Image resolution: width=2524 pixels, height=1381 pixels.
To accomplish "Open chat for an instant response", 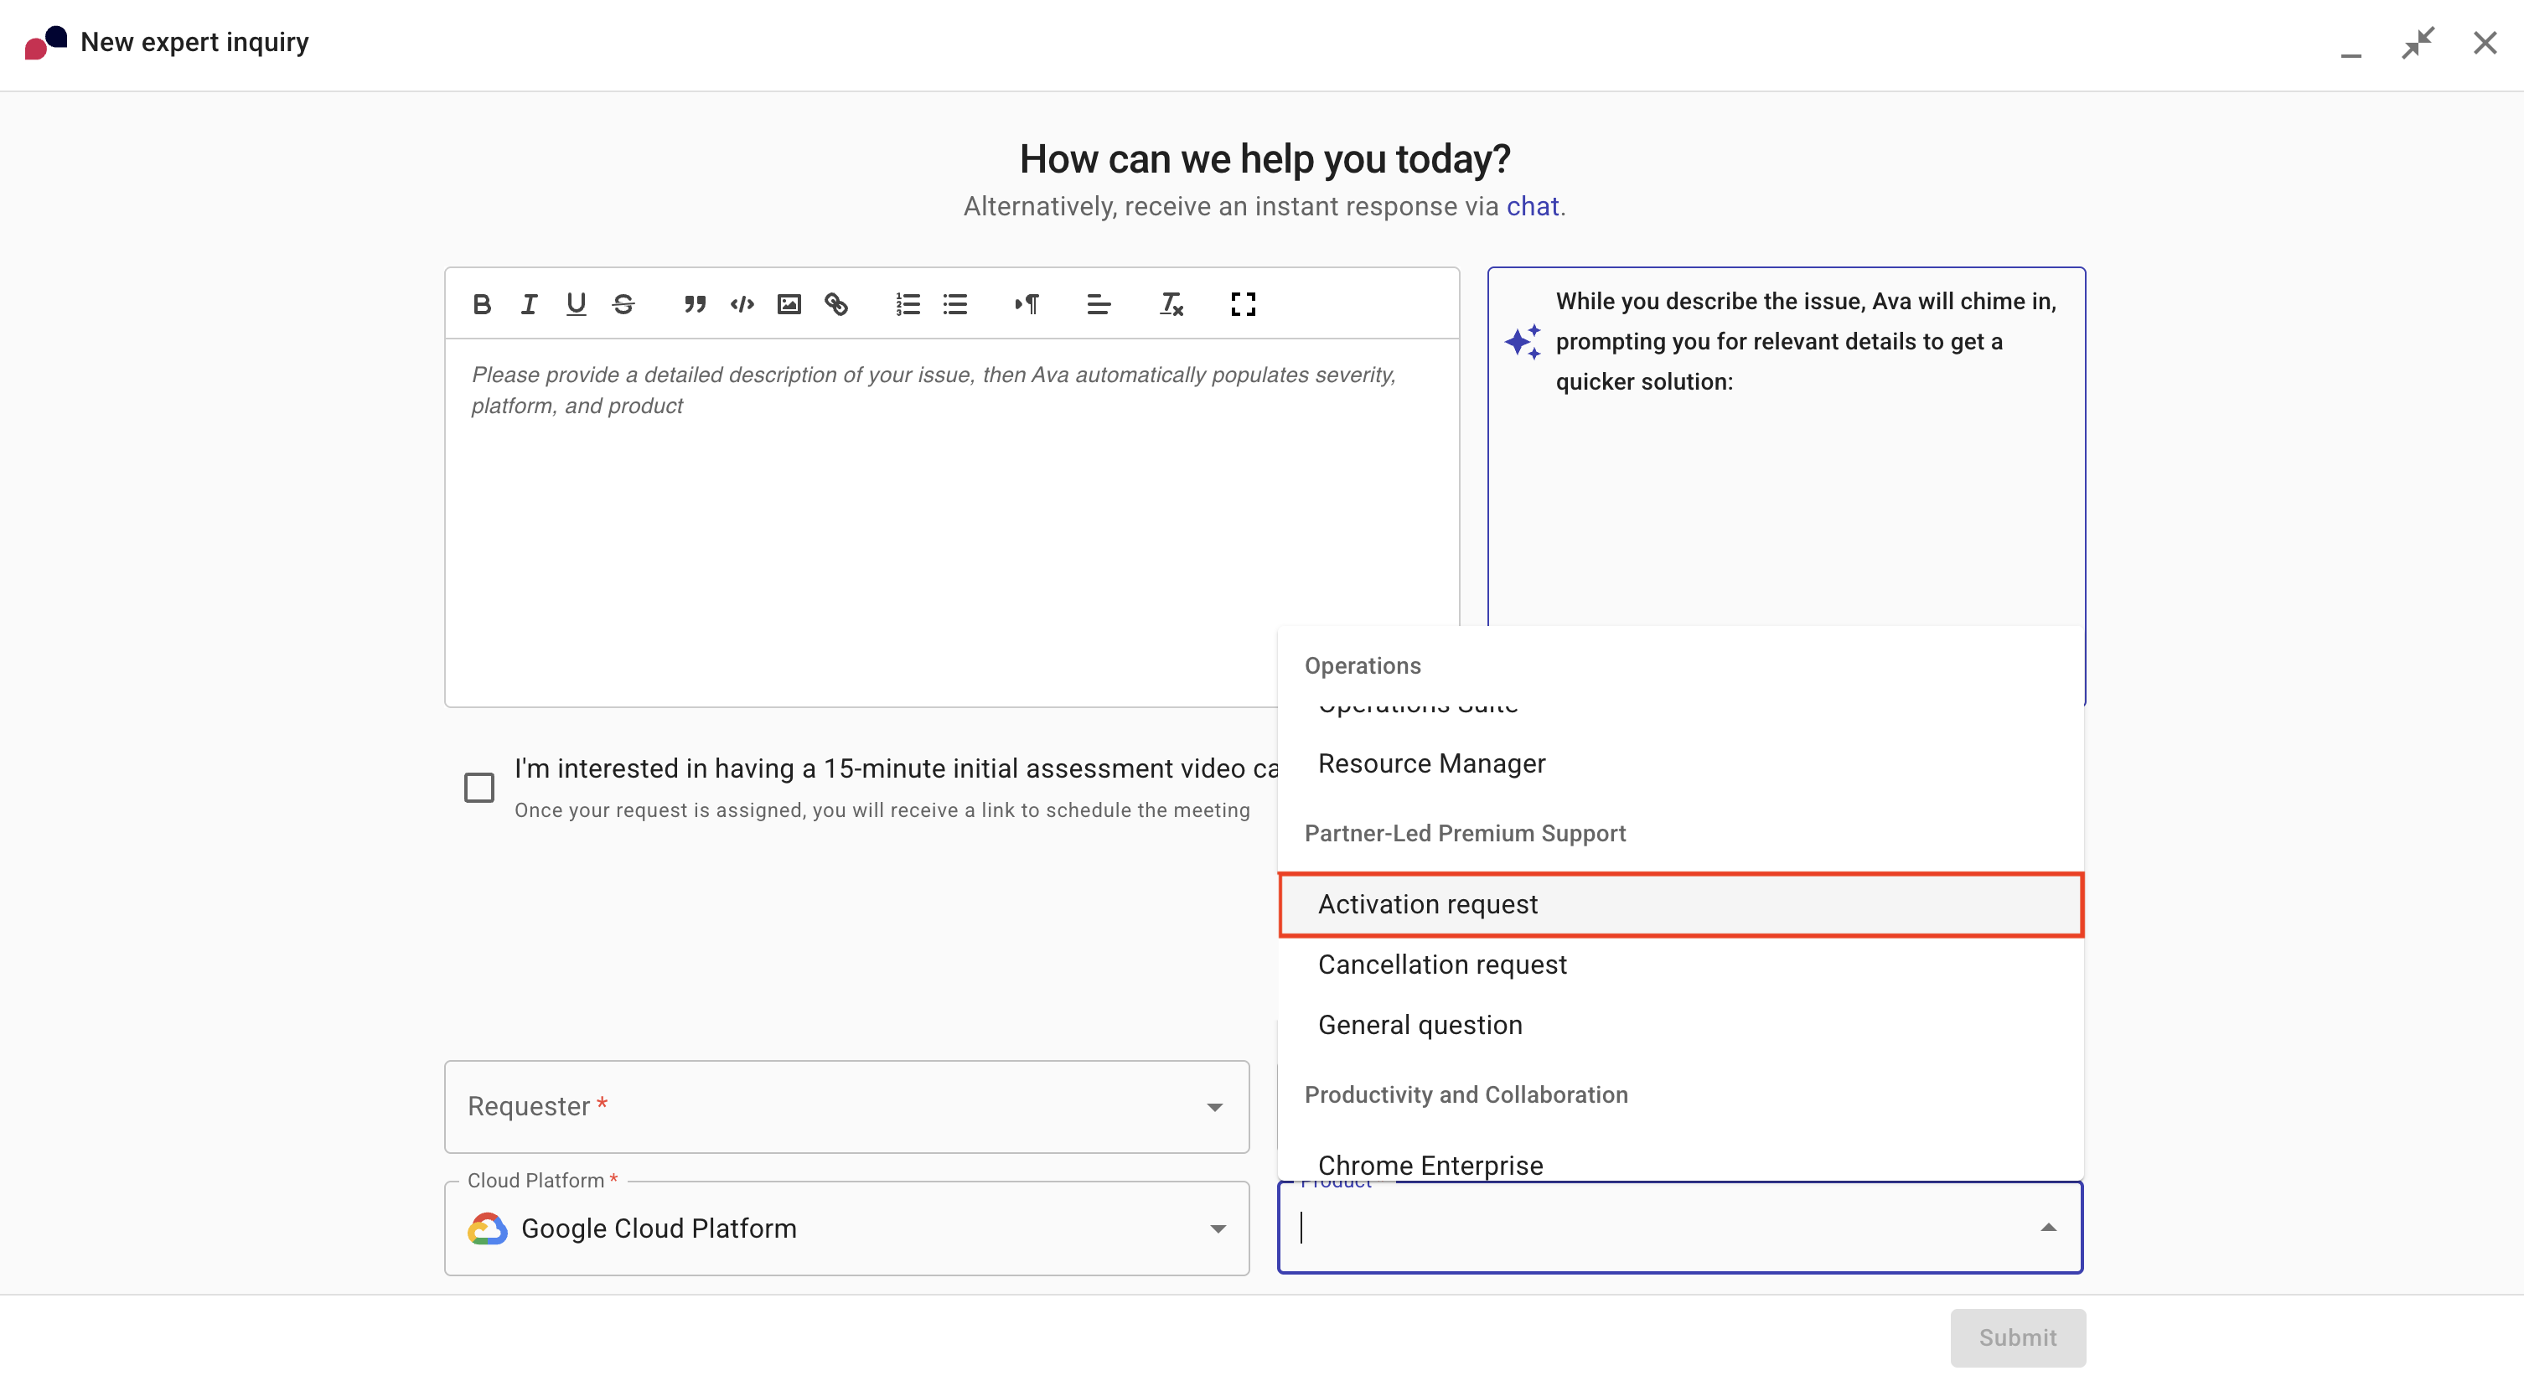I will click(x=1533, y=206).
